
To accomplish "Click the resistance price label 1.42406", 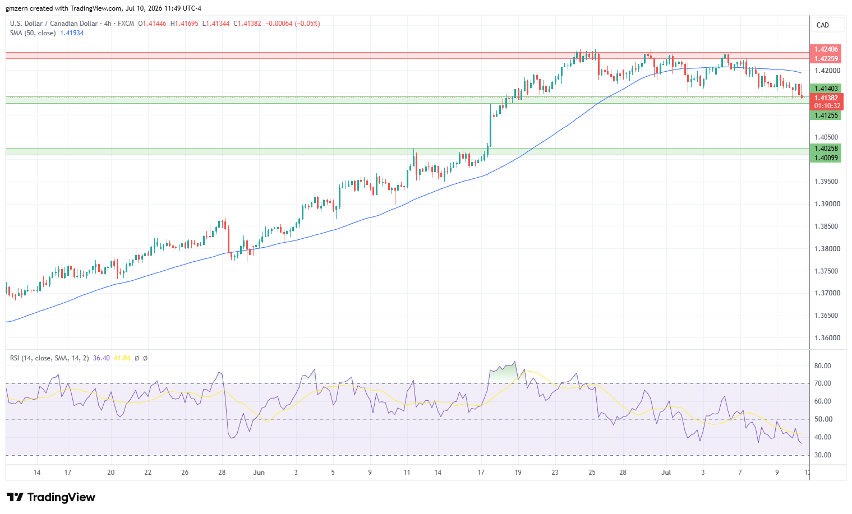I will (826, 49).
